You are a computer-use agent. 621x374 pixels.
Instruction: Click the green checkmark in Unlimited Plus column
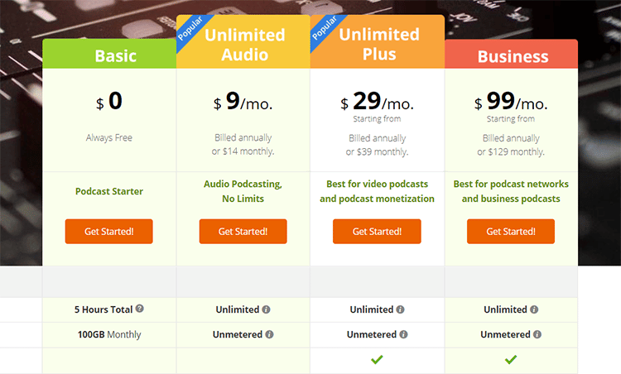[x=377, y=360]
